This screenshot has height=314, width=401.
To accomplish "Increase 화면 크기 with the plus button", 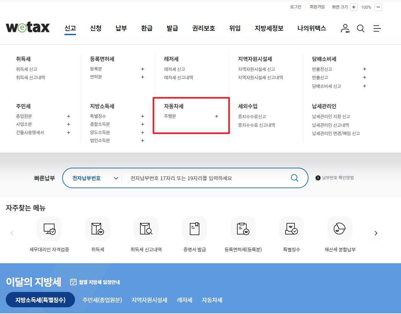I will pyautogui.click(x=353, y=7).
